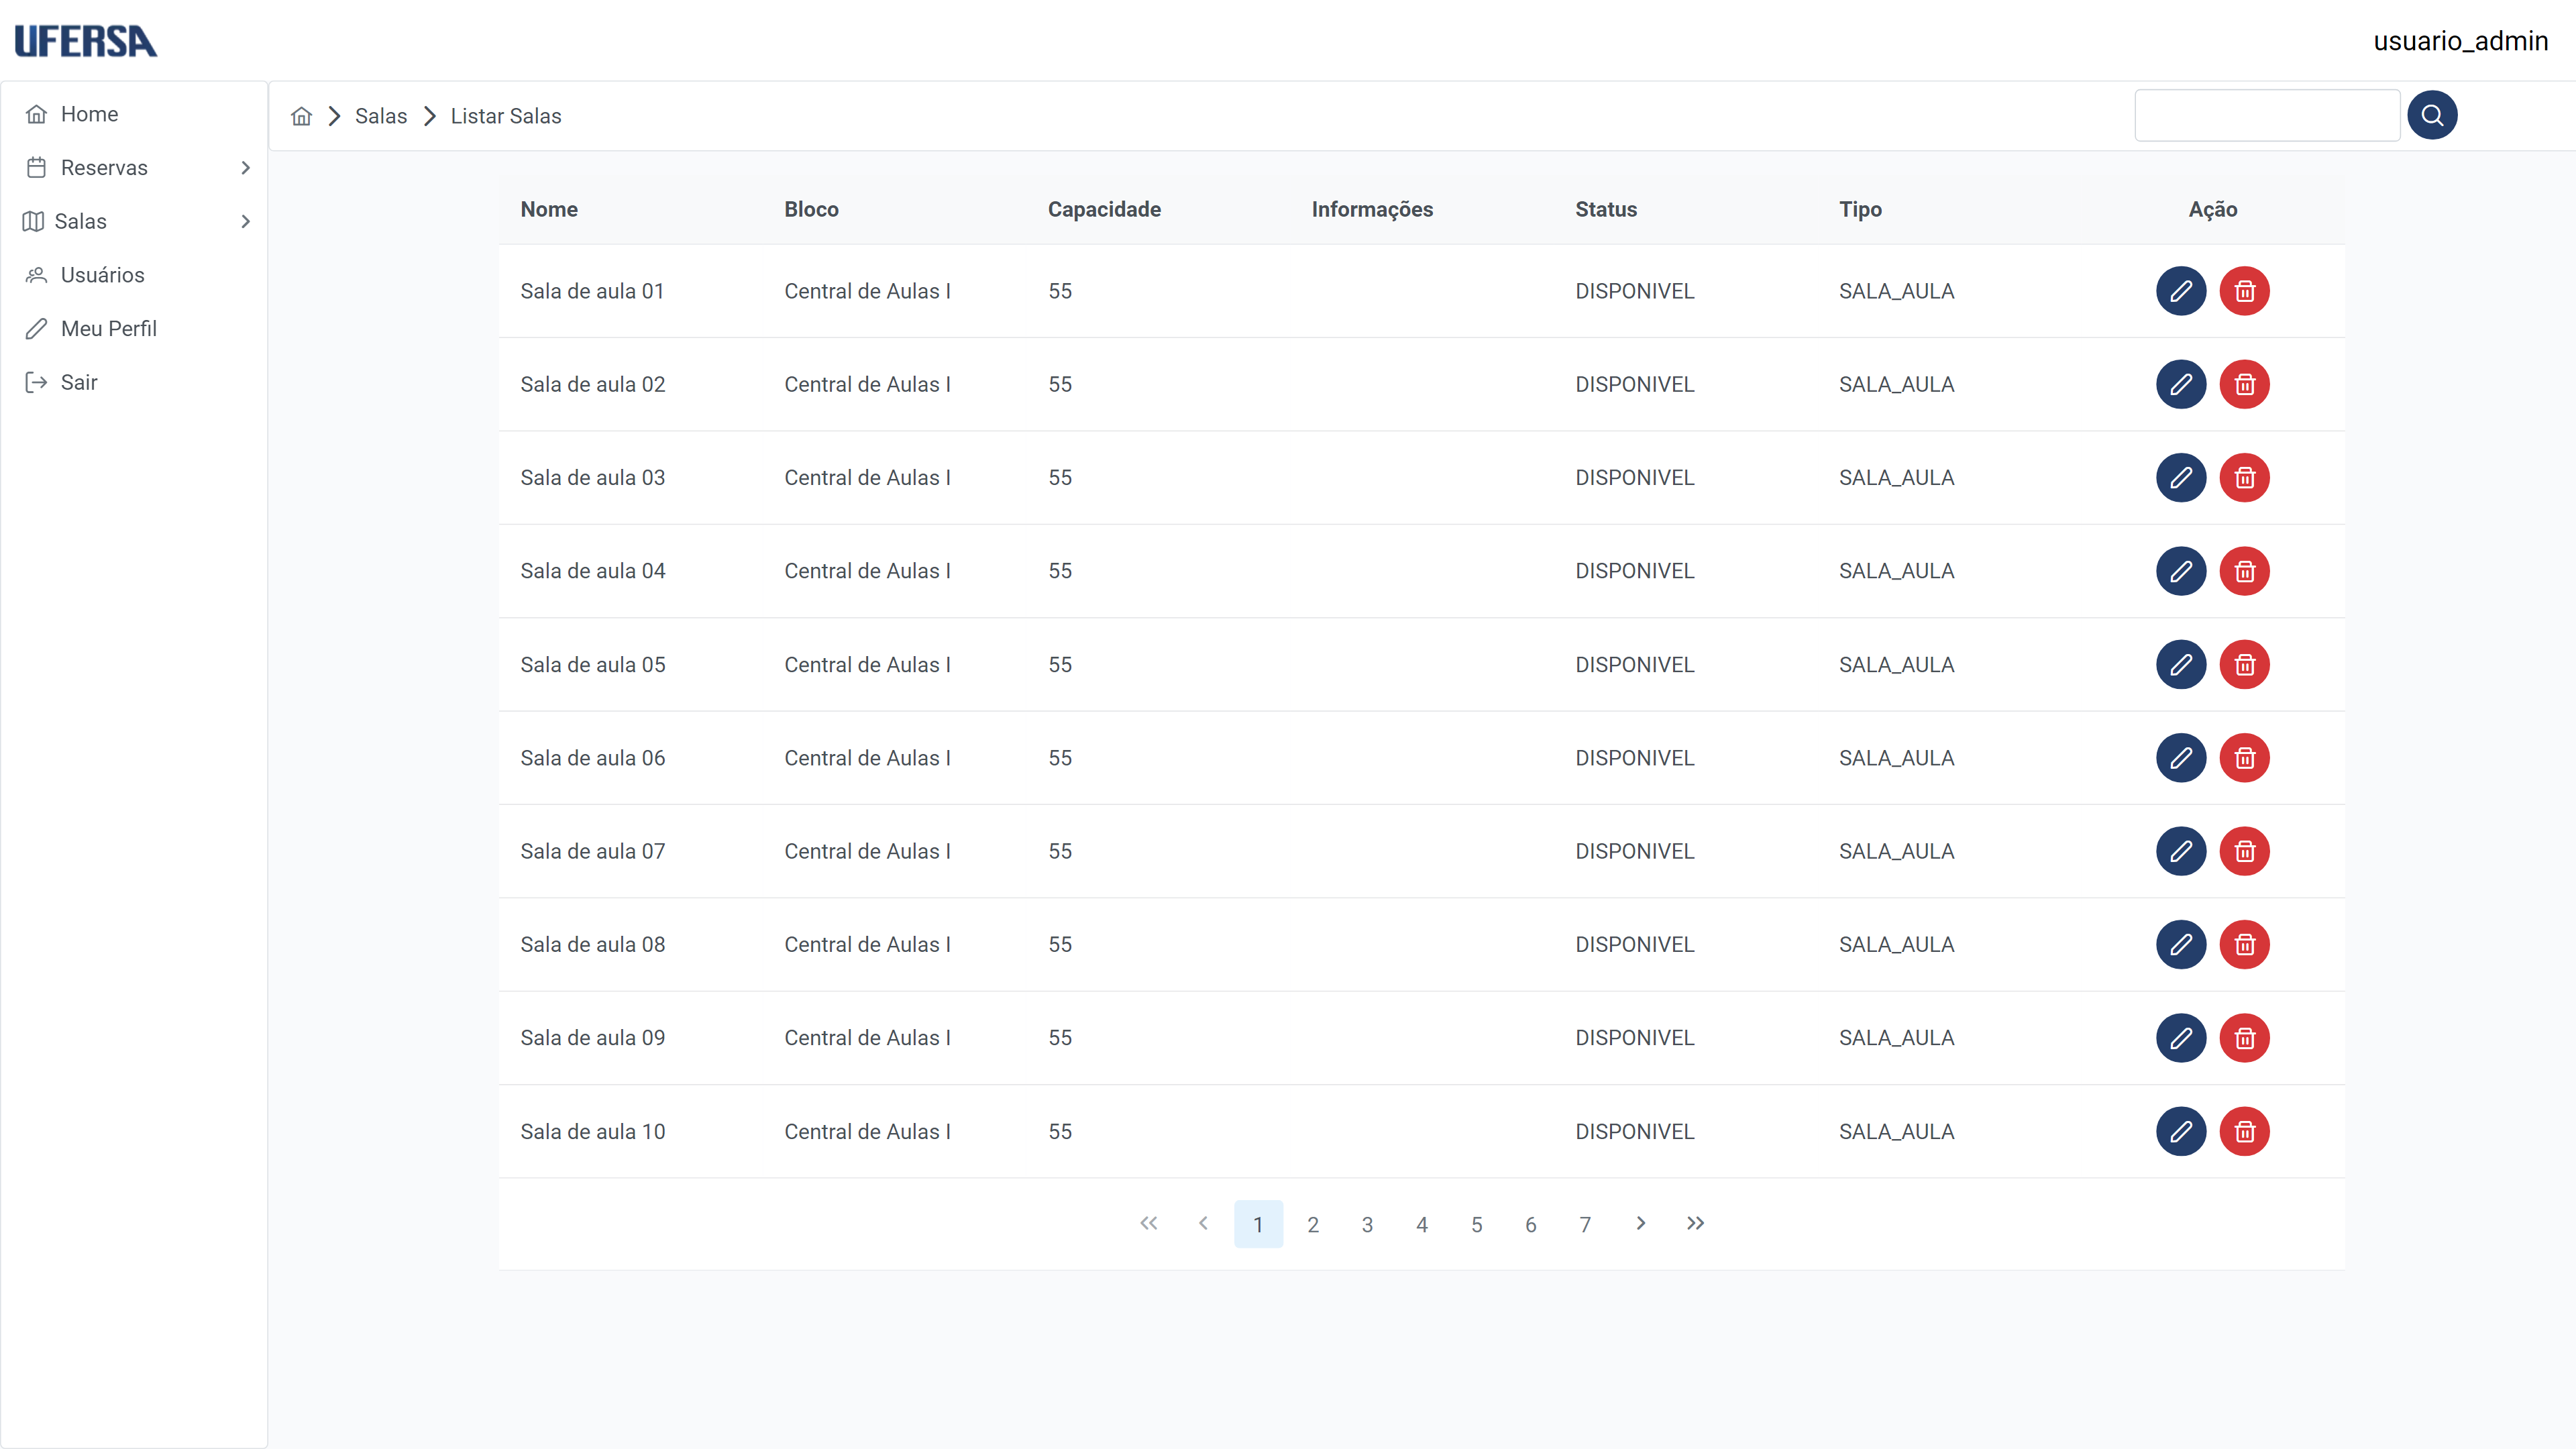Screen dimensions: 2576x1449
Task: Delete Sala de aula 04 with trash icon
Action: tap(2245, 571)
